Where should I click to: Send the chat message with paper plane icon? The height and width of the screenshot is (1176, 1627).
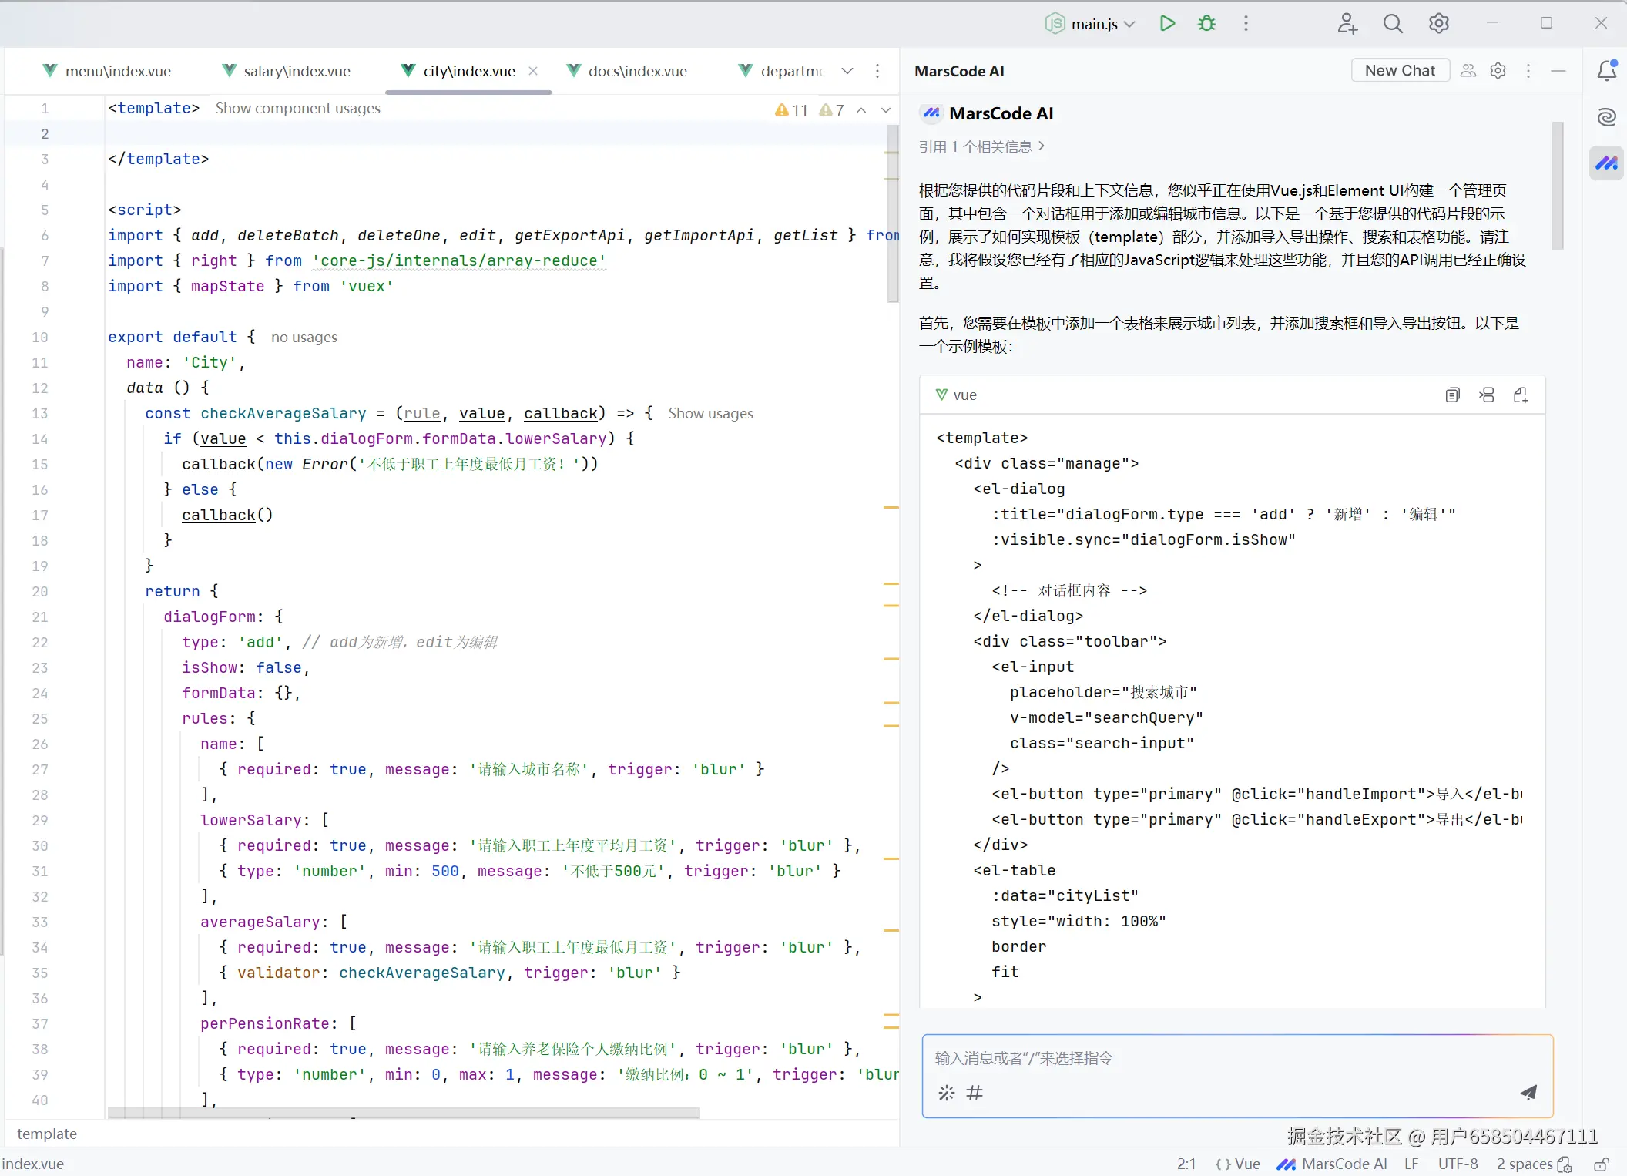click(x=1528, y=1092)
